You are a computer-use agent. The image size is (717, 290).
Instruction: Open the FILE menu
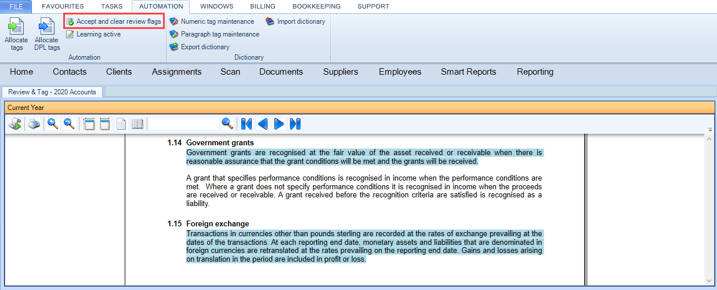pyautogui.click(x=16, y=6)
